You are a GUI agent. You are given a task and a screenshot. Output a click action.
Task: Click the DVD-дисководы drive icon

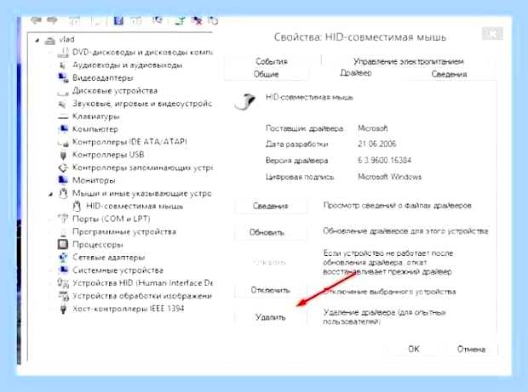click(63, 53)
